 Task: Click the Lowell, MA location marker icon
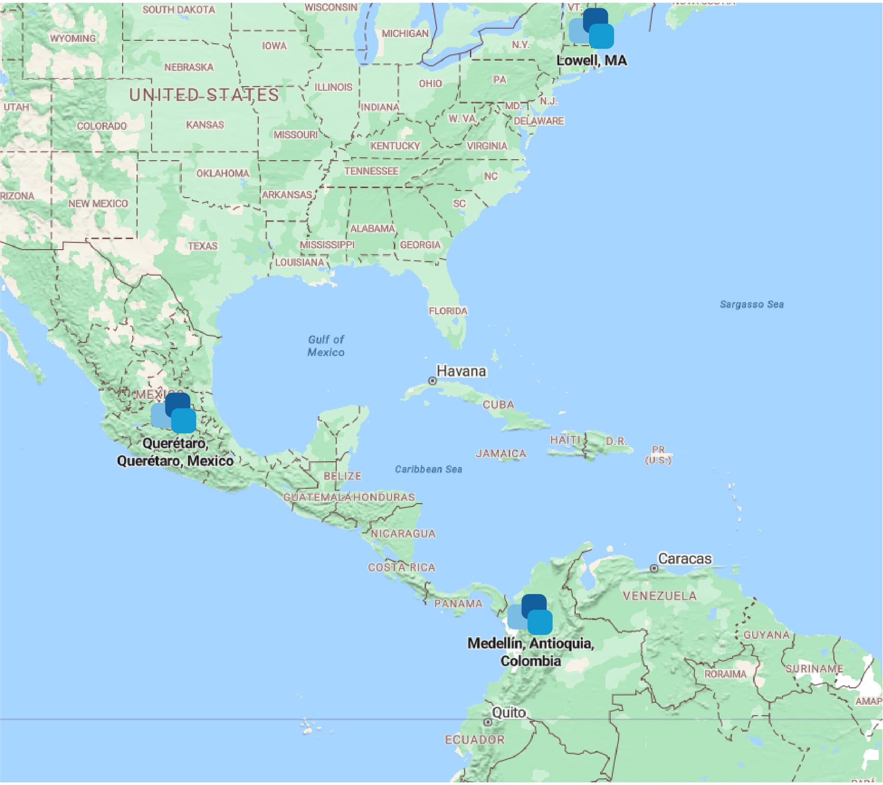592,29
